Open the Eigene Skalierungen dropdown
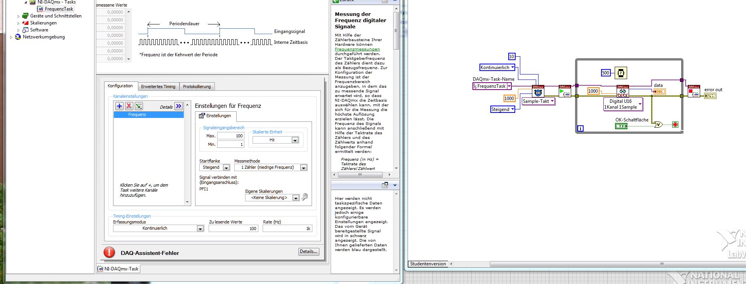This screenshot has width=746, height=284. (296, 198)
